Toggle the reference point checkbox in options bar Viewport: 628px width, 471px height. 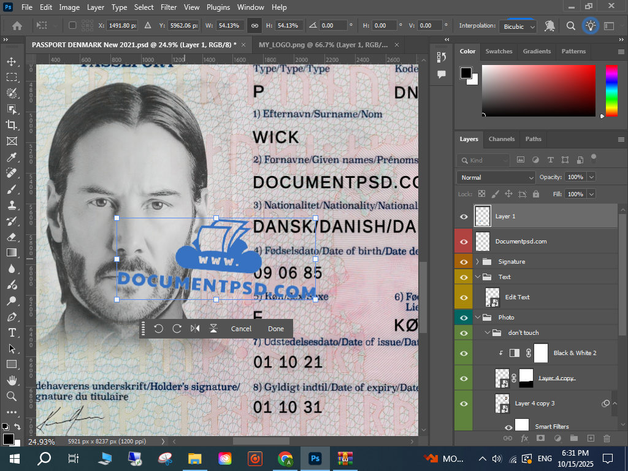coord(72,26)
